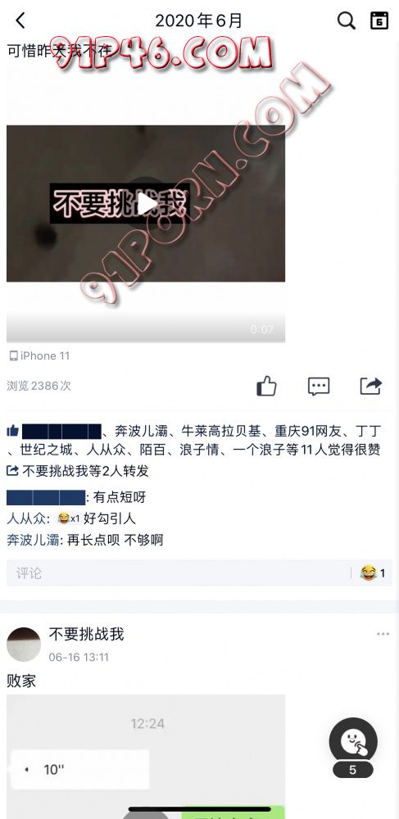
Task: Tap the laughing emoji reaction counter
Action: (x=373, y=573)
